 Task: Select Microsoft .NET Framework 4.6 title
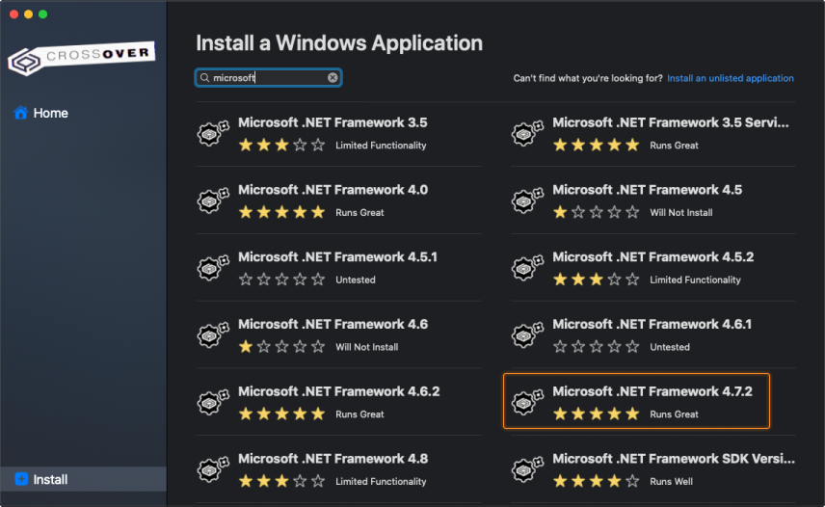[333, 325]
